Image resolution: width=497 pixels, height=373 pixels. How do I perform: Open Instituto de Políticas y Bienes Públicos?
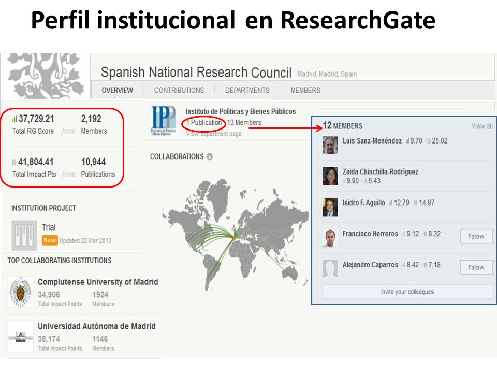tap(241, 112)
